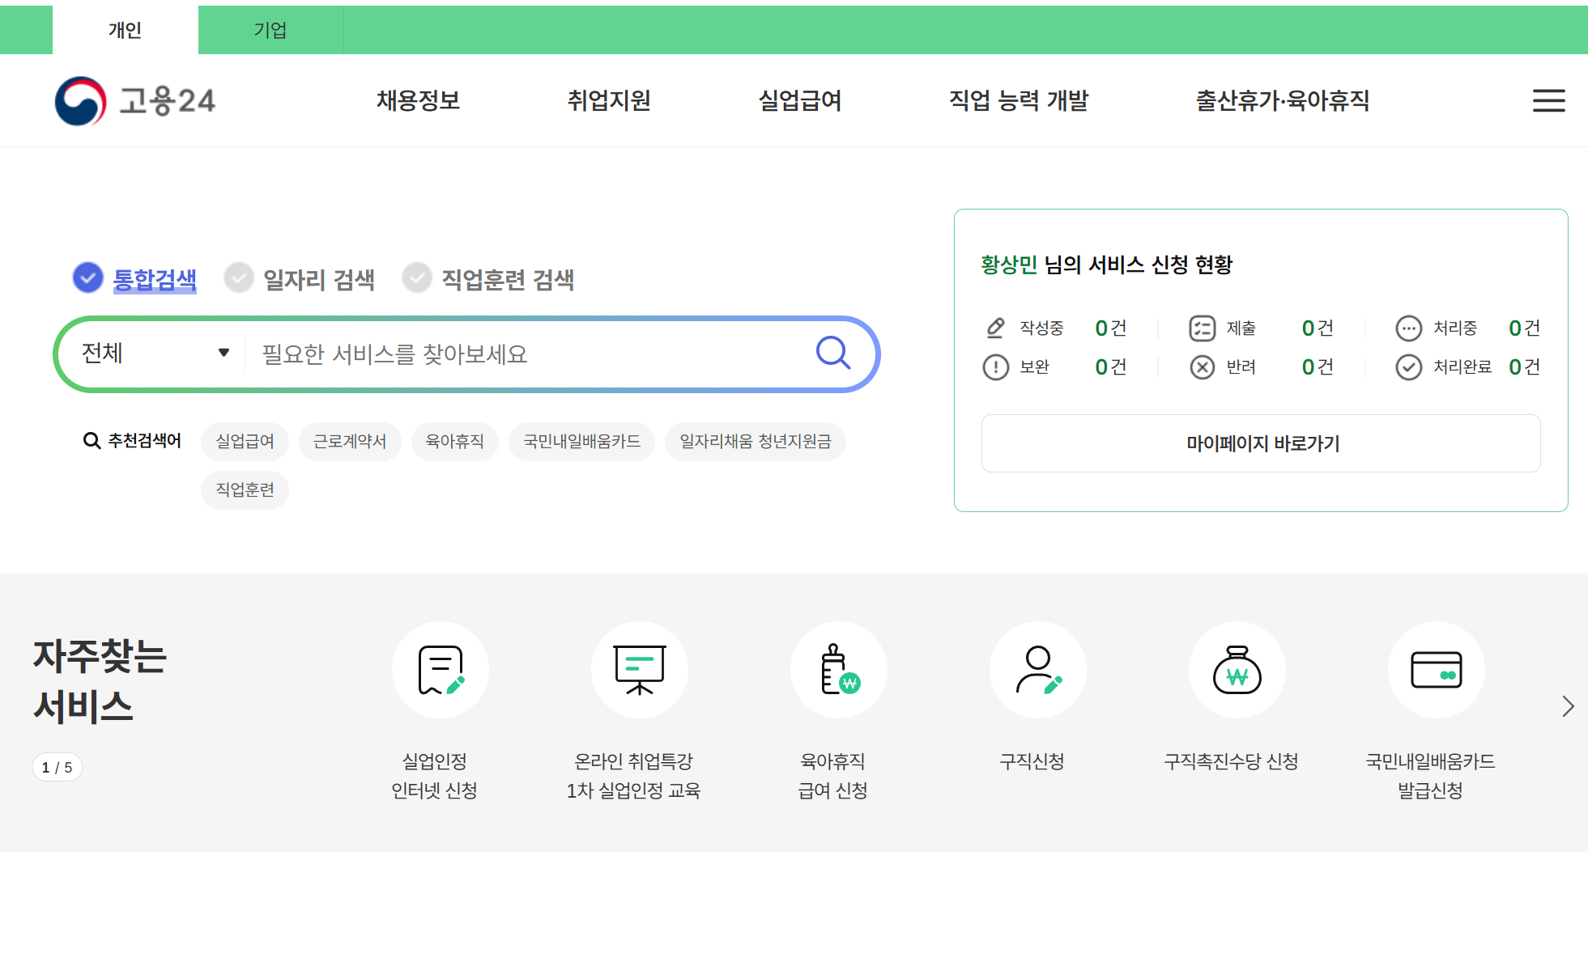Switch to the 기업 tab
Screen dimensions: 1588x953
pos(270,30)
